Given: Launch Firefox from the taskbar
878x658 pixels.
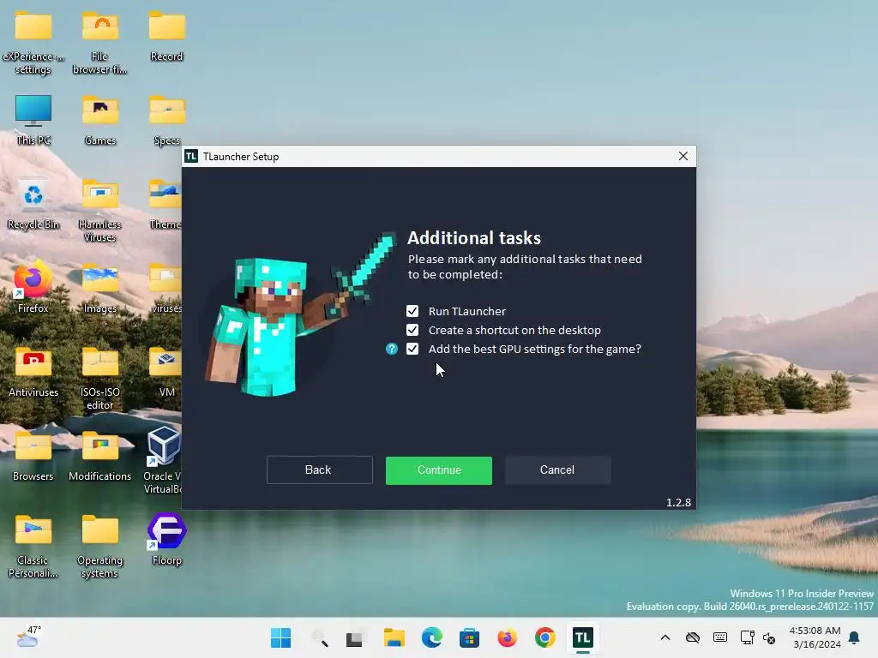Looking at the screenshot, I should [508, 637].
